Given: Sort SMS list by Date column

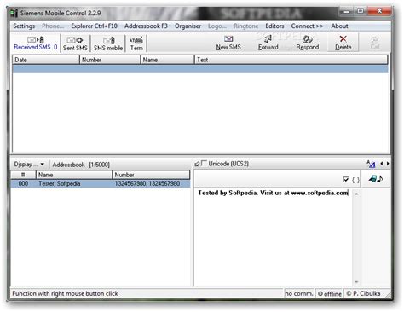Looking at the screenshot, I should coord(46,60).
